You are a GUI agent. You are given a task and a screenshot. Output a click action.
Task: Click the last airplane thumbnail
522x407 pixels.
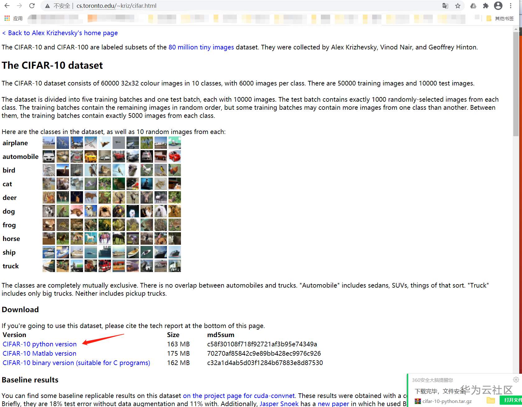[x=175, y=143]
